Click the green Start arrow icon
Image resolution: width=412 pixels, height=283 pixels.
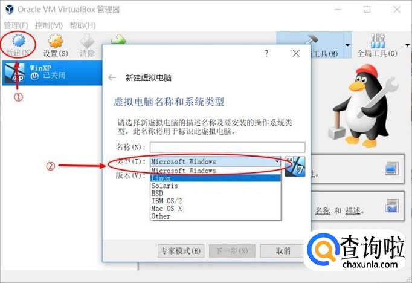119,39
